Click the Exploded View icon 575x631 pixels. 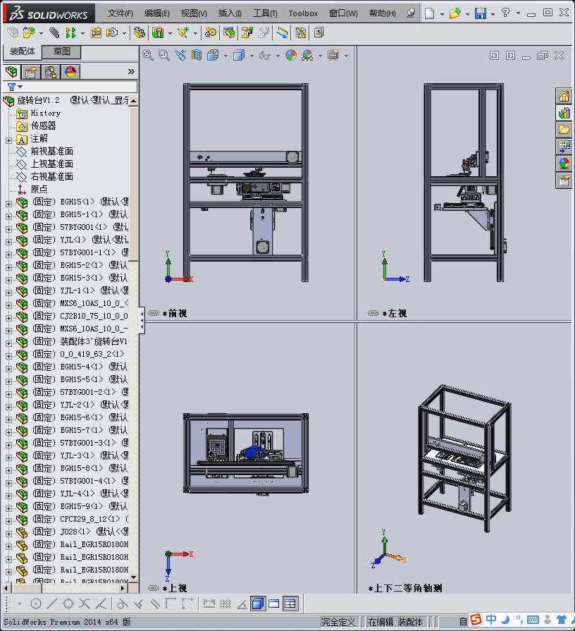click(x=247, y=32)
